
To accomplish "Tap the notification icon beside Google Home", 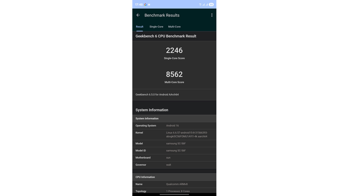I will (x=149, y=5).
